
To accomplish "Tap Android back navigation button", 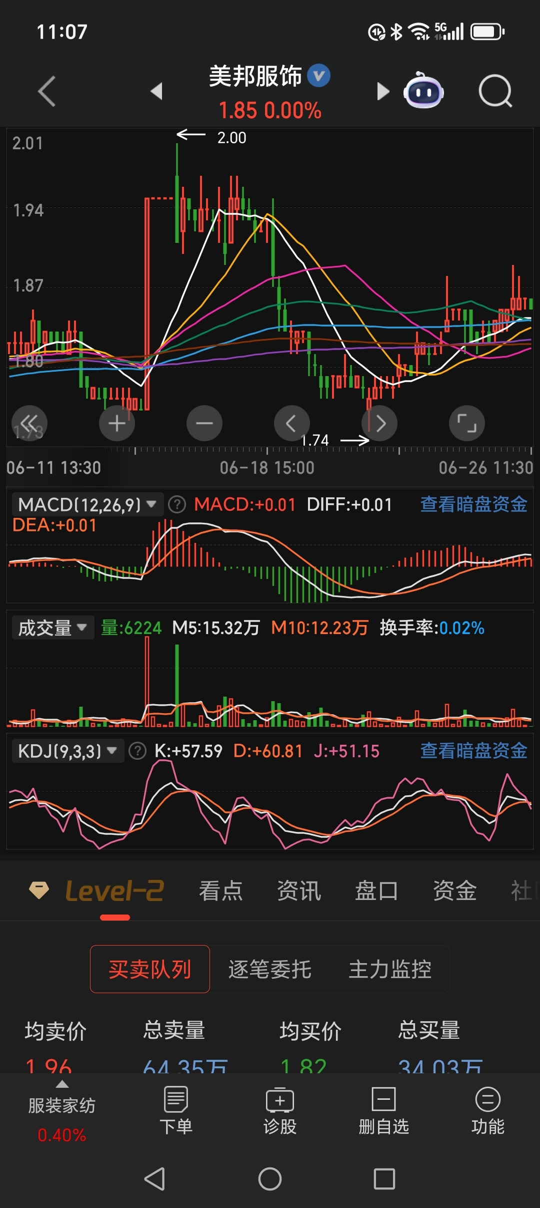I will (x=155, y=1178).
